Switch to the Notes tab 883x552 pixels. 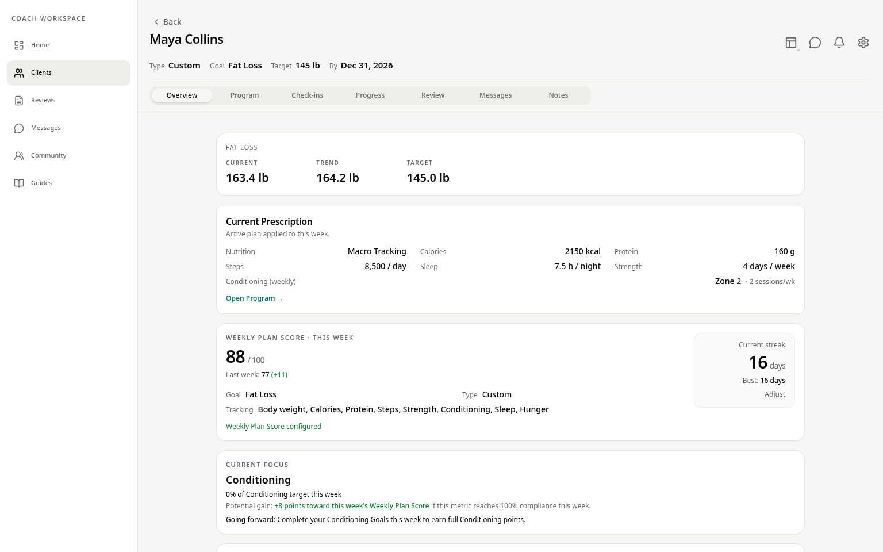coord(558,95)
